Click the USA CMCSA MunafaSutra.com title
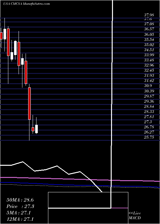The width and height of the screenshot is (160, 224). point(27,4)
